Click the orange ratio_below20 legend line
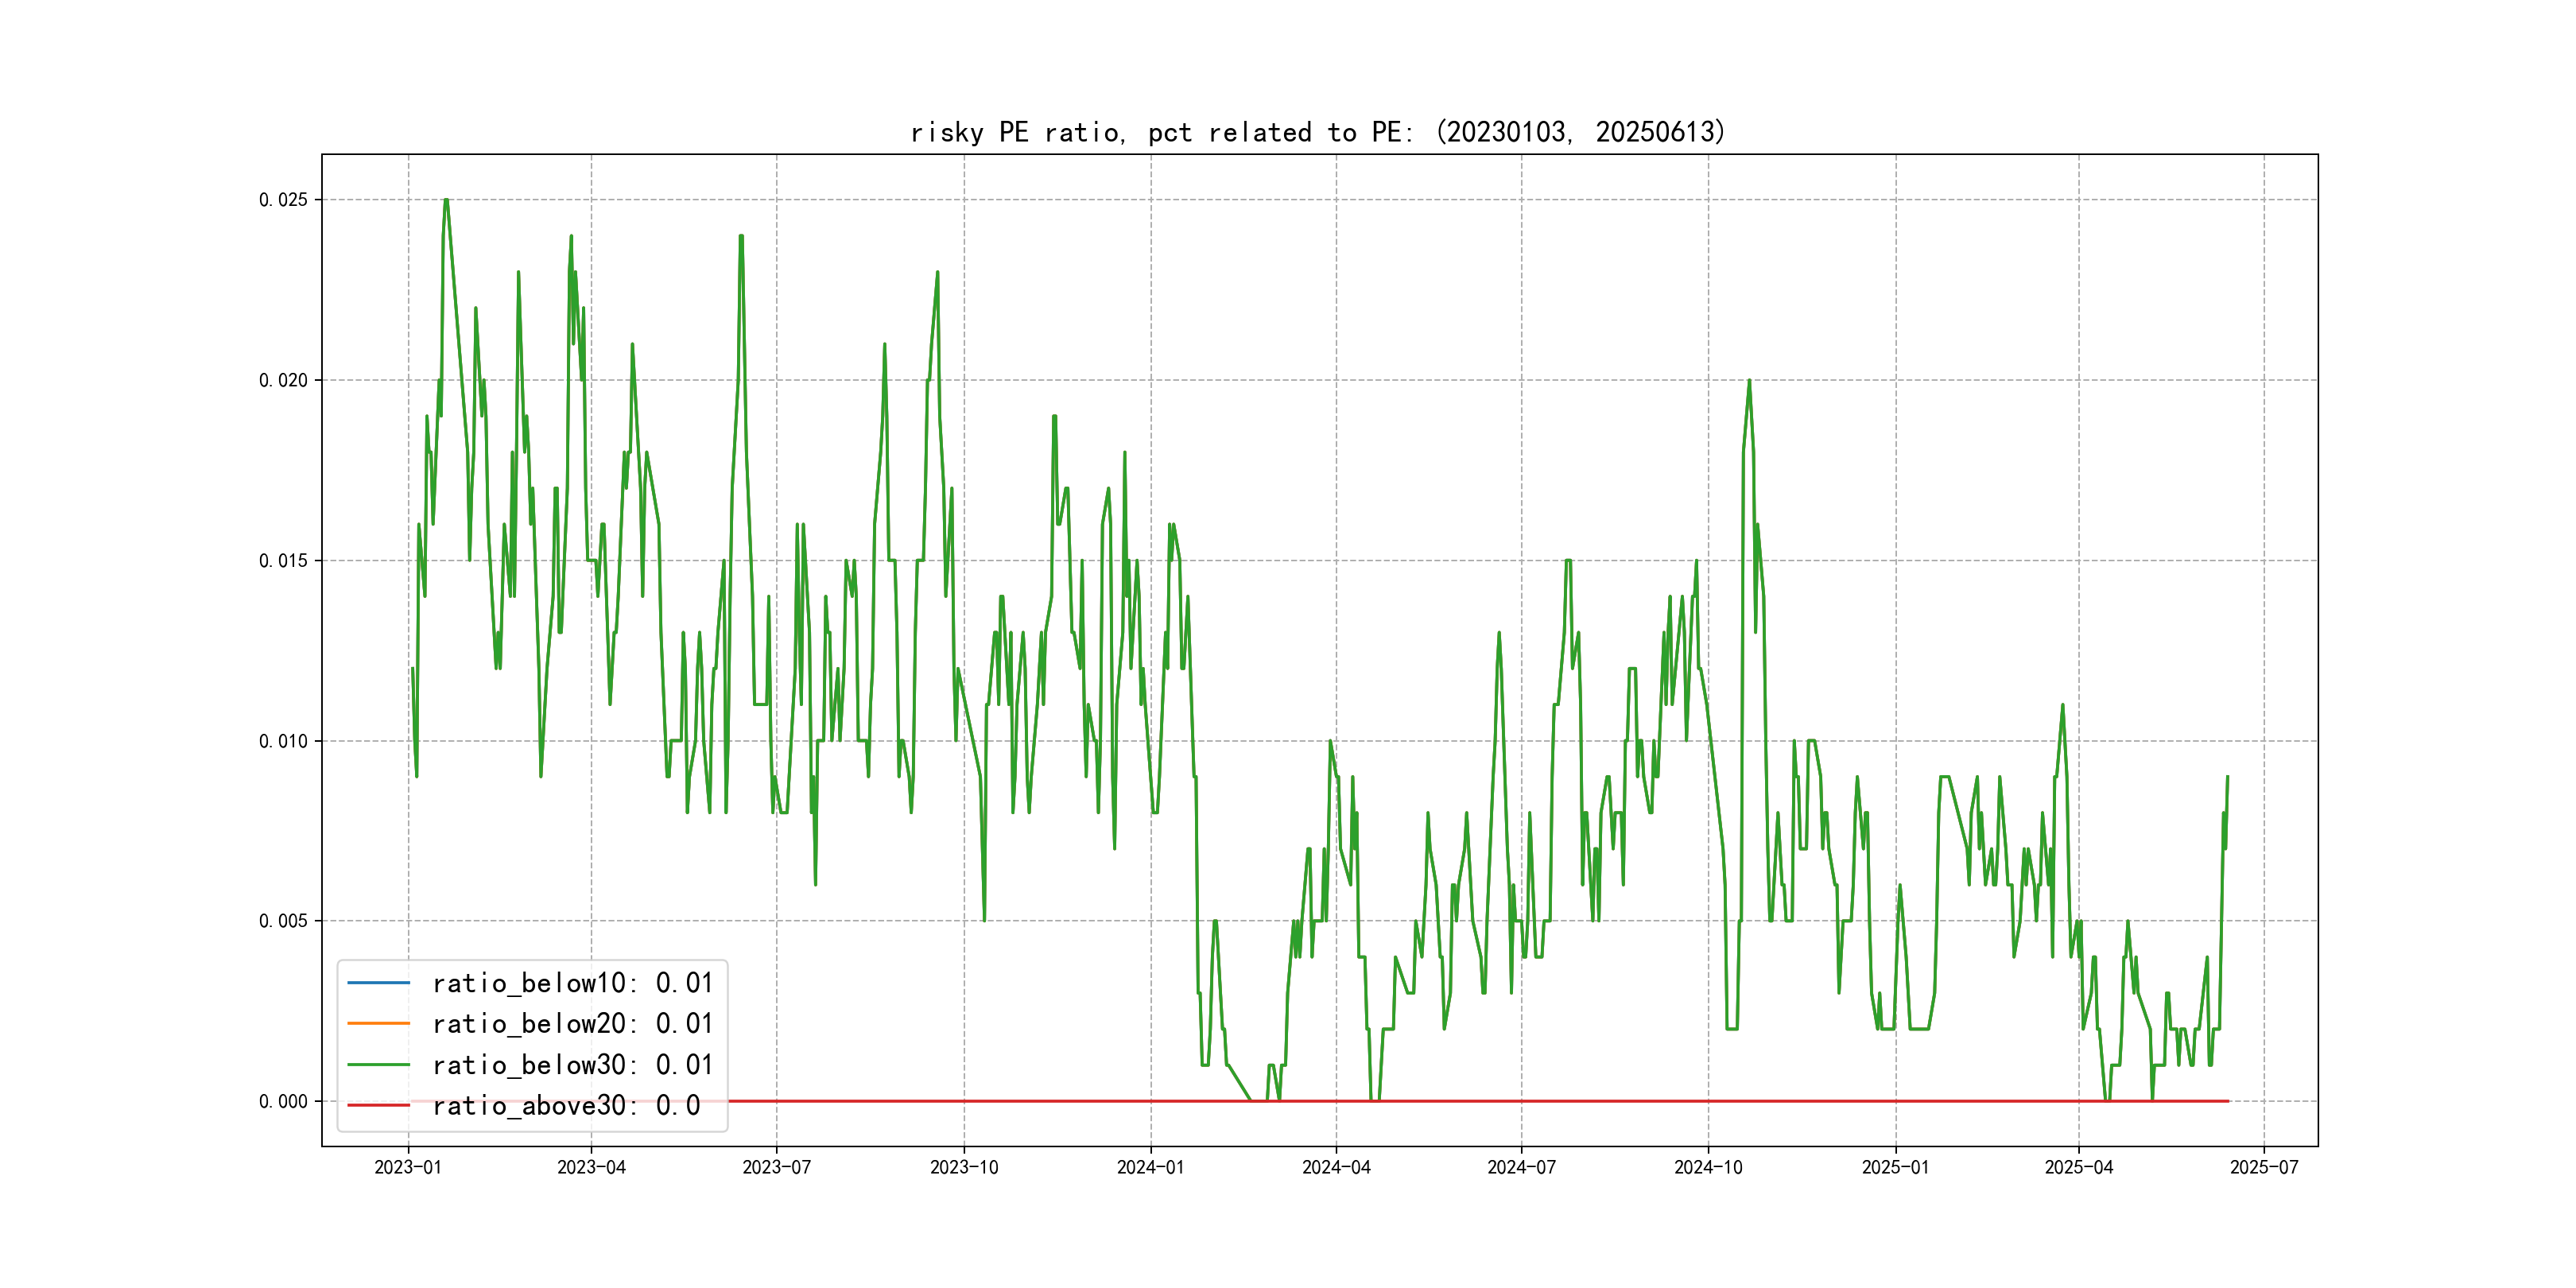 (x=378, y=1024)
